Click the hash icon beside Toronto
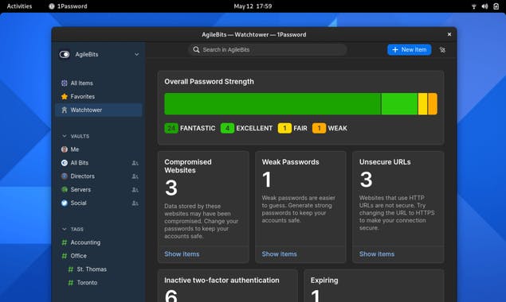The height and width of the screenshot is (302, 506). point(70,283)
